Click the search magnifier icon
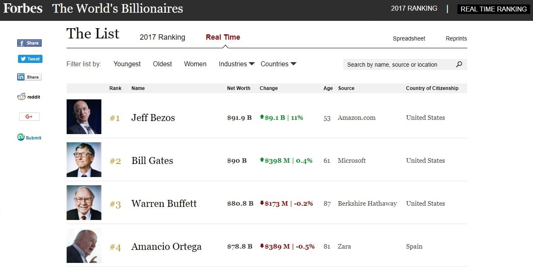Screen dimensions: 533x267 pyautogui.click(x=459, y=64)
